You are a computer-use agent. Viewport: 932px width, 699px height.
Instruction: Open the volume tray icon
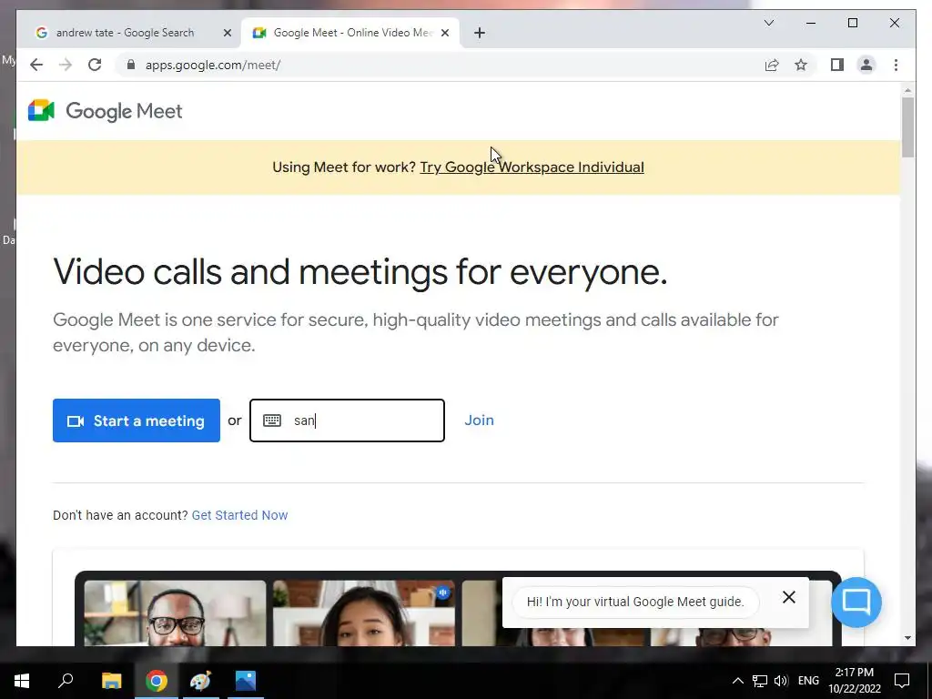click(781, 681)
